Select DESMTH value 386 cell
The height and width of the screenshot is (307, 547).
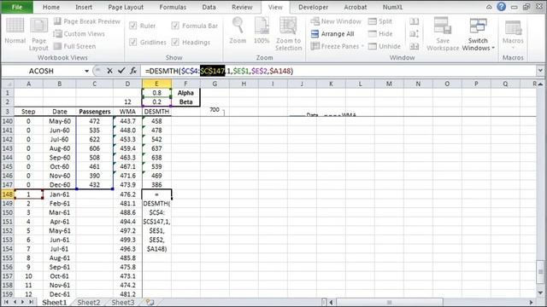(x=156, y=185)
